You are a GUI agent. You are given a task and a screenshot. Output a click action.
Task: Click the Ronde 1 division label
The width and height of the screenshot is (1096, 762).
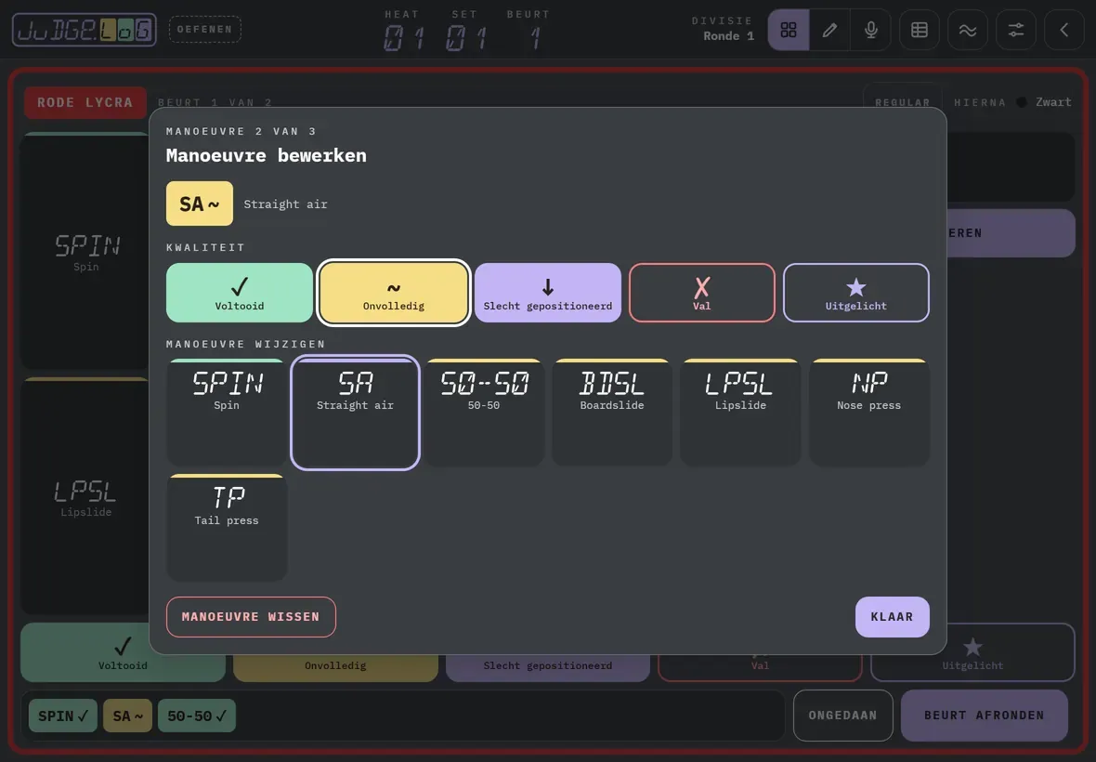pyautogui.click(x=728, y=36)
